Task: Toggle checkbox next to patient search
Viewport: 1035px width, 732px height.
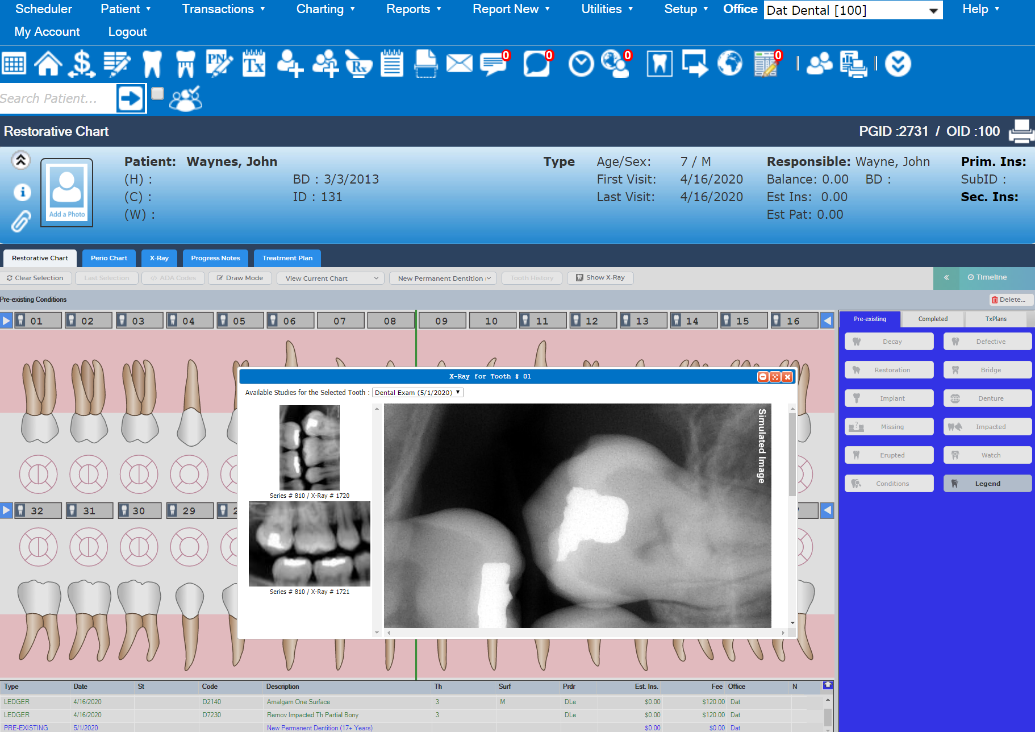Action: tap(158, 94)
